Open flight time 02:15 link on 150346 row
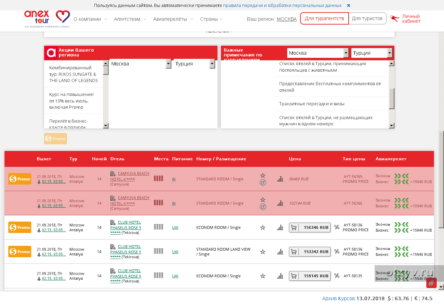Screen dimensions: 444x305 pos(54,230)
